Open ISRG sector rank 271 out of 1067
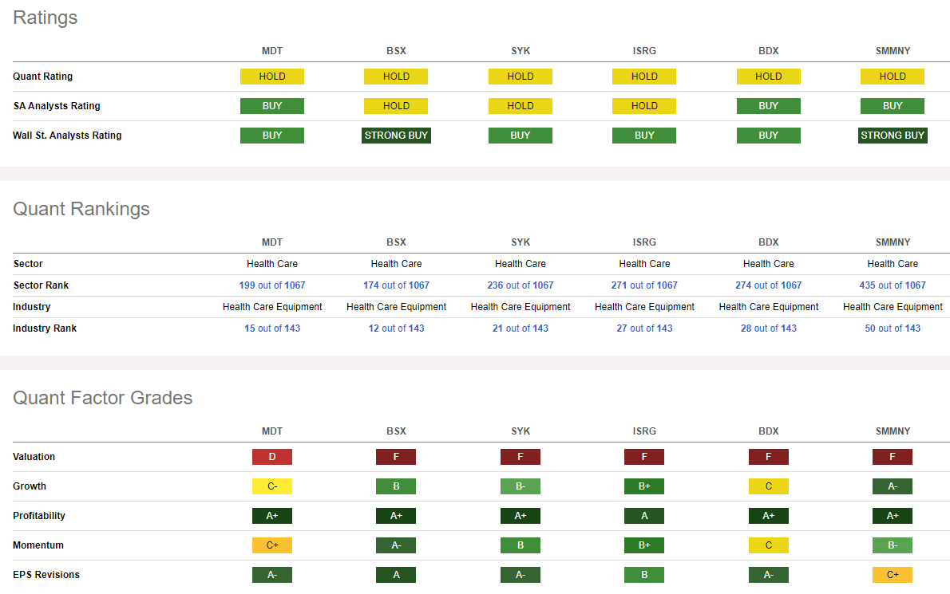Viewport: 950px width, 594px height. point(644,285)
